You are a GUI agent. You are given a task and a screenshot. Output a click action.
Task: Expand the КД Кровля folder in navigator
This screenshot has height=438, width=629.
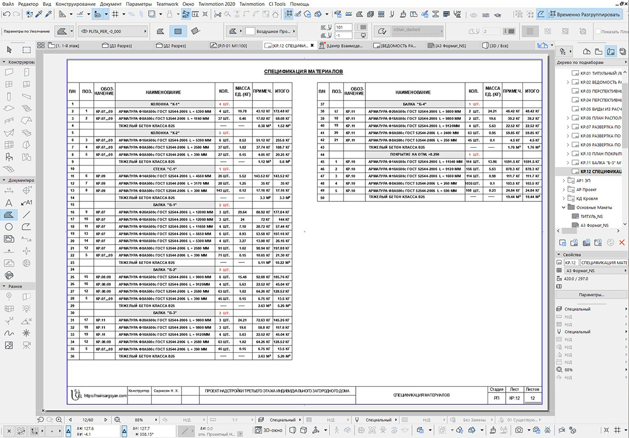click(x=564, y=198)
